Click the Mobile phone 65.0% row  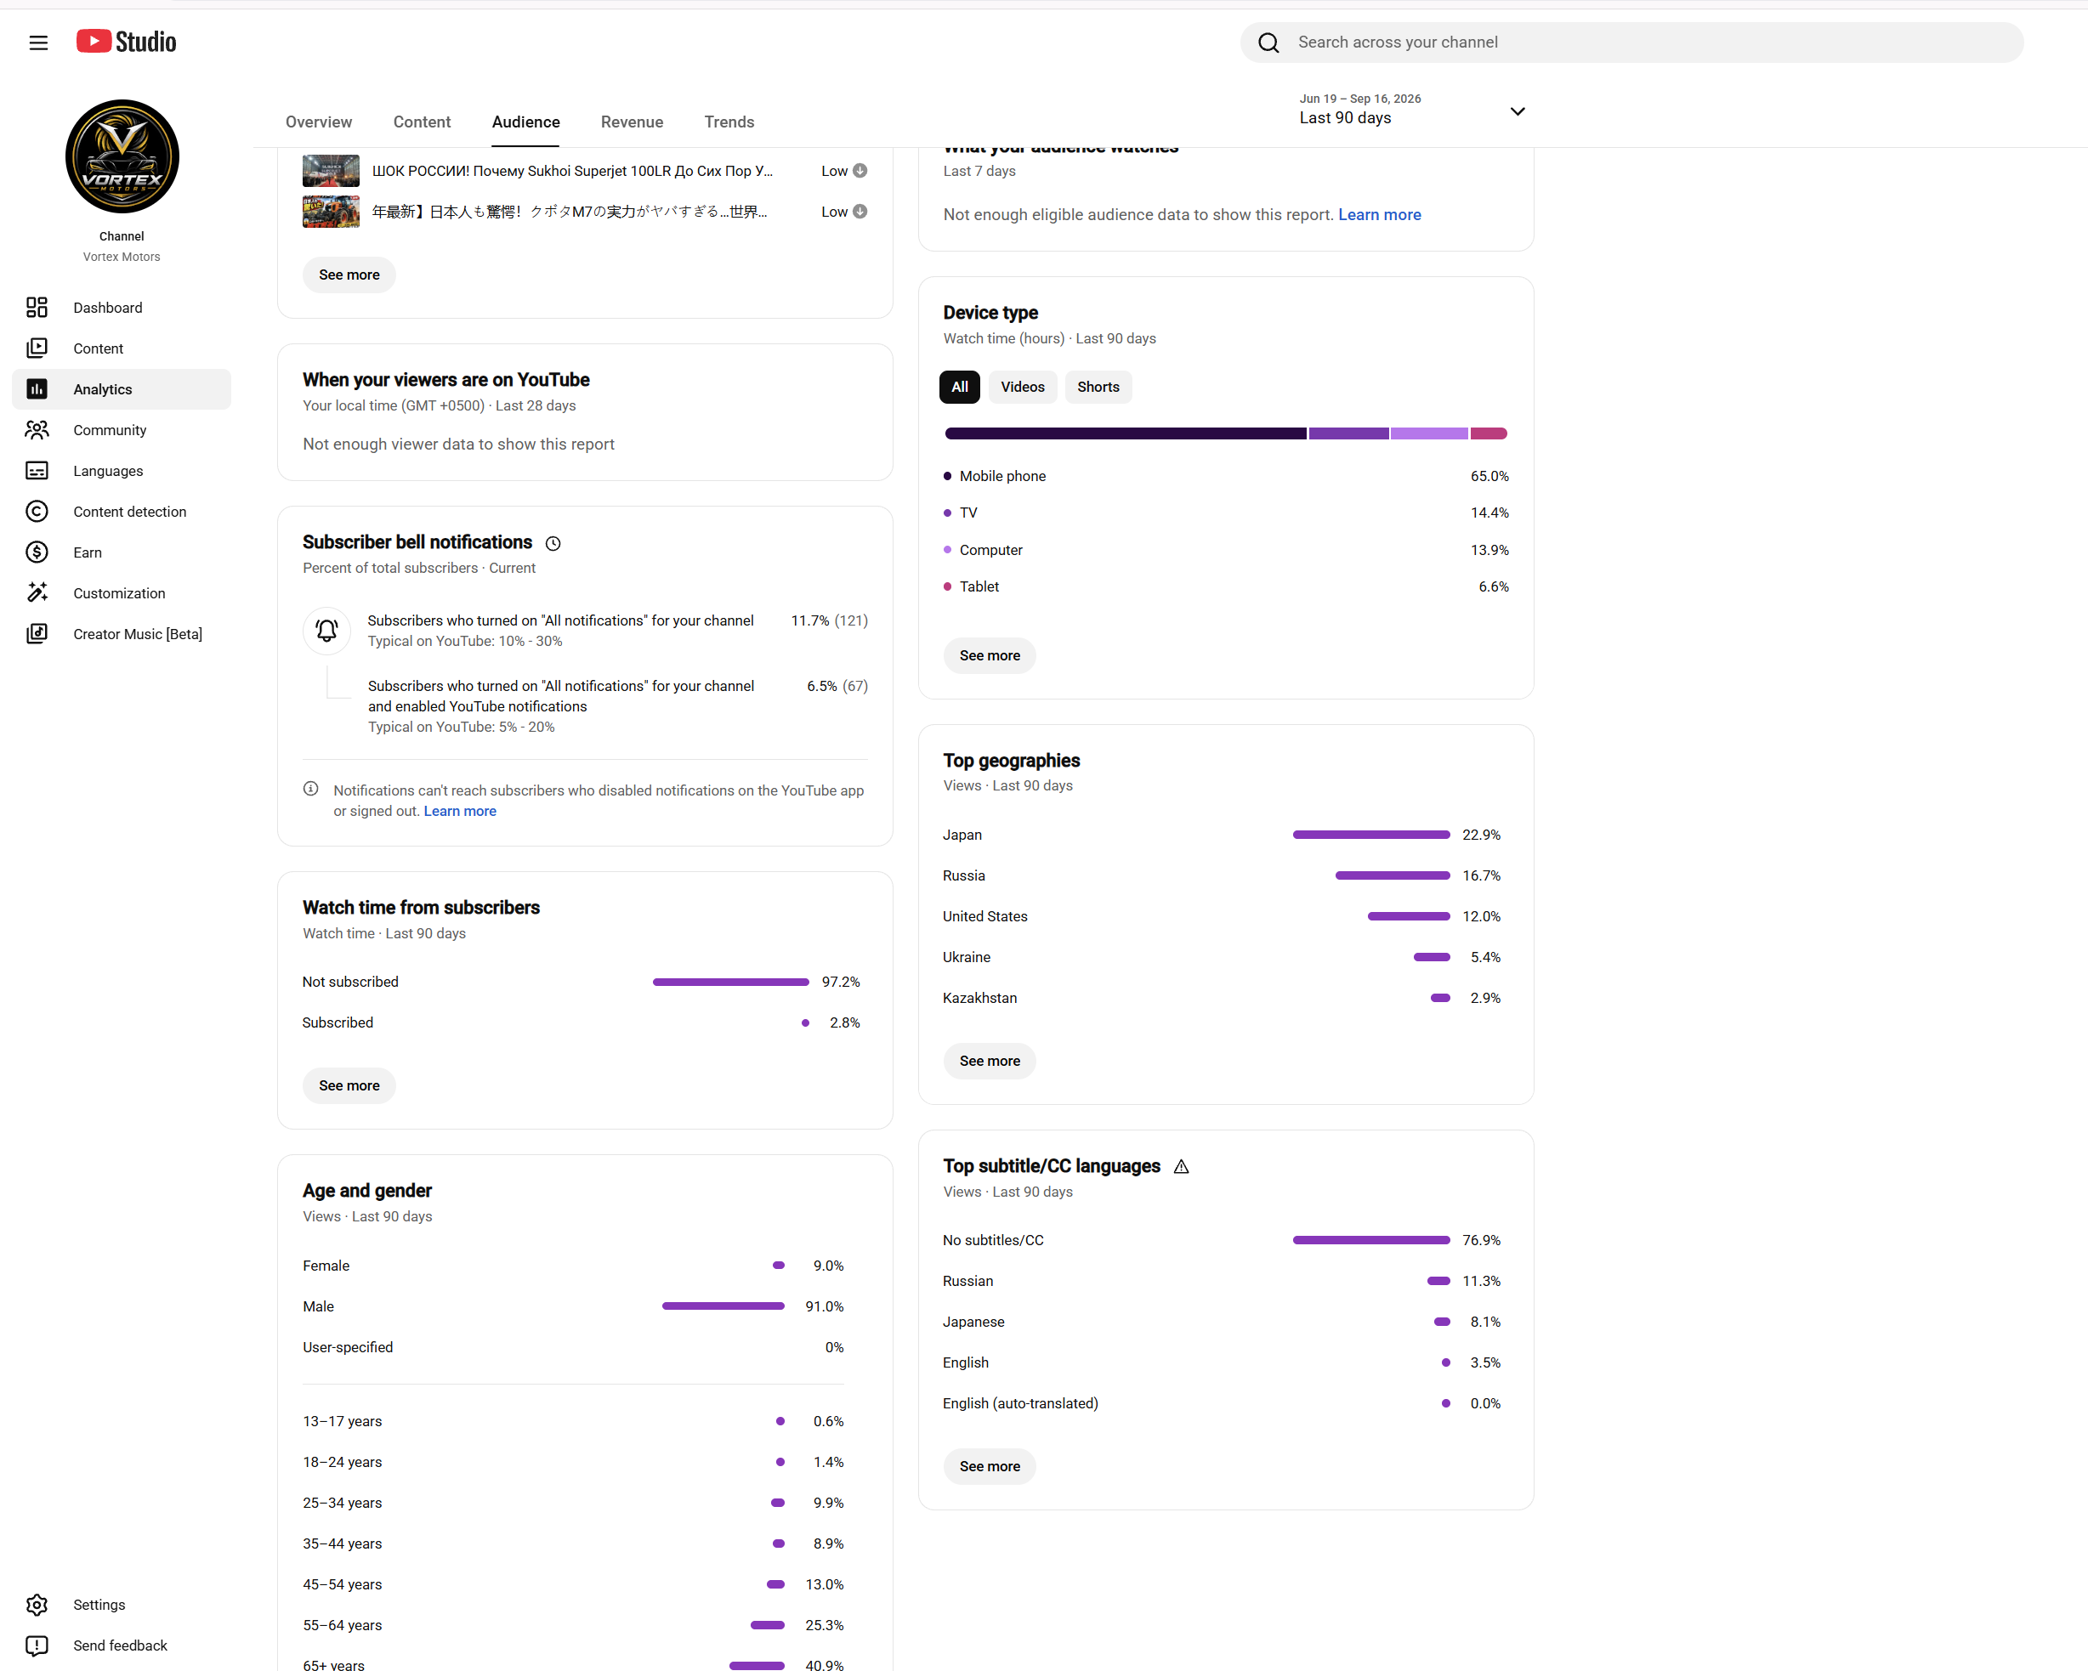pos(1225,476)
